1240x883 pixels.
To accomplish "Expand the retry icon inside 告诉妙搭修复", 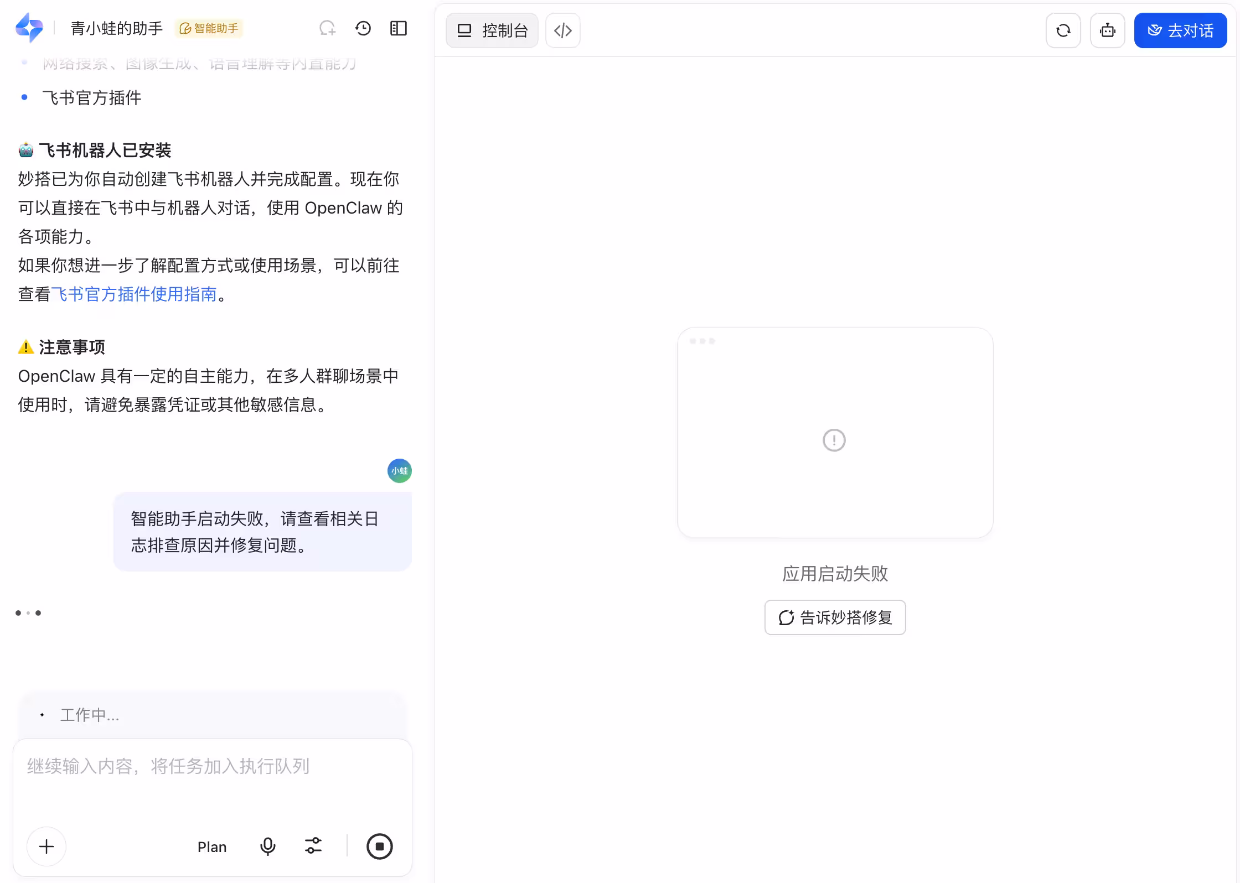I will point(786,617).
